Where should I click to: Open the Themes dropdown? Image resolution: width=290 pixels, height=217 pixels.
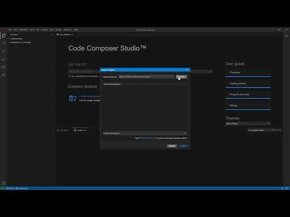248,124
